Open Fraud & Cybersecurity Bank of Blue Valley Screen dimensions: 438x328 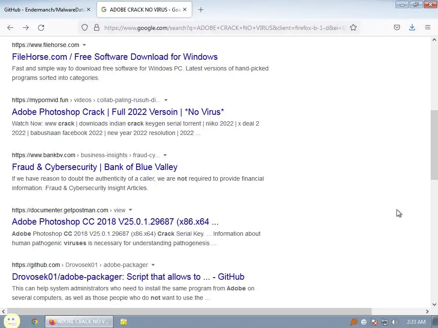(95, 167)
